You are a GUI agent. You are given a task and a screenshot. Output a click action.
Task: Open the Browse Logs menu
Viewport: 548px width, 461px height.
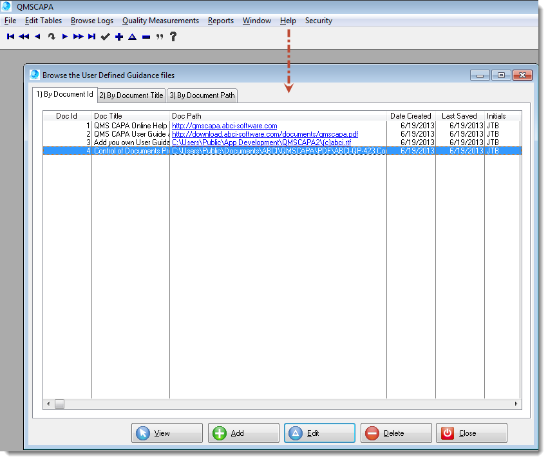tap(91, 21)
